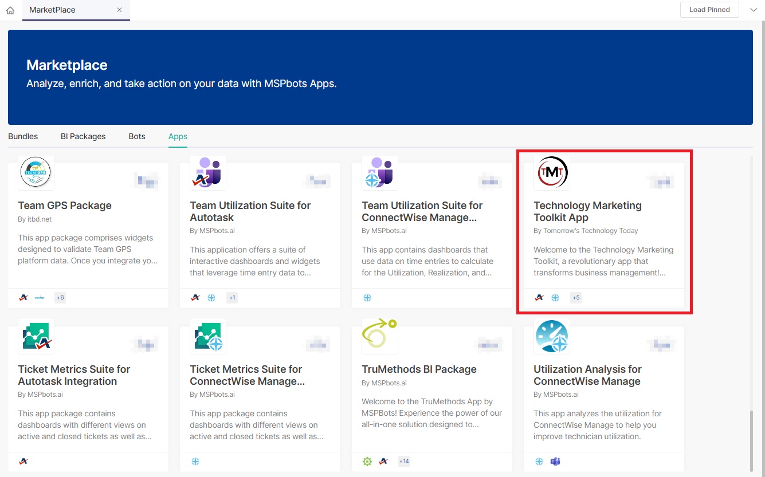Click Team Utilization Suite for ConnectWise logo
The image size is (765, 477).
coord(379,172)
